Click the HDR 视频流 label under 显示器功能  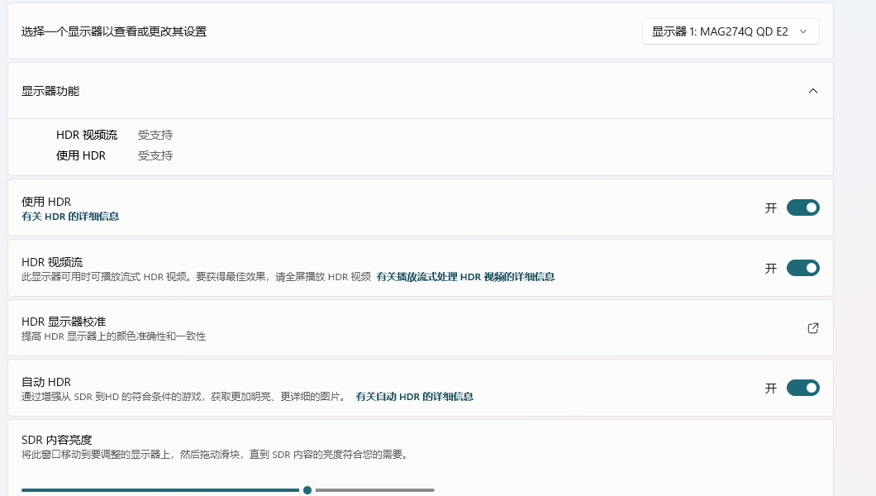[x=87, y=136]
